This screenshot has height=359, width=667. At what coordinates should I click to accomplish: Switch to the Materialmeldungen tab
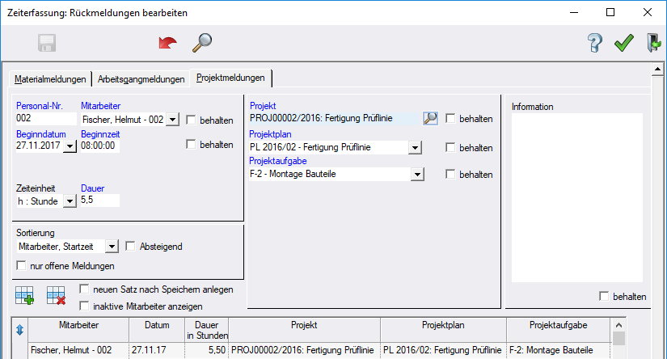(50, 79)
